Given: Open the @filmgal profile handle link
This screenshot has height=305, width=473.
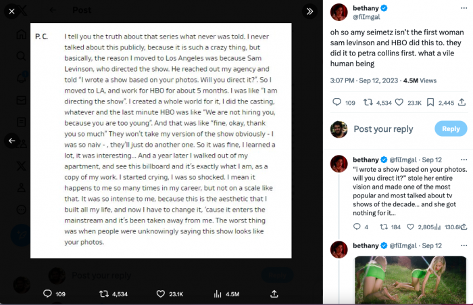Looking at the screenshot, I should [366, 17].
